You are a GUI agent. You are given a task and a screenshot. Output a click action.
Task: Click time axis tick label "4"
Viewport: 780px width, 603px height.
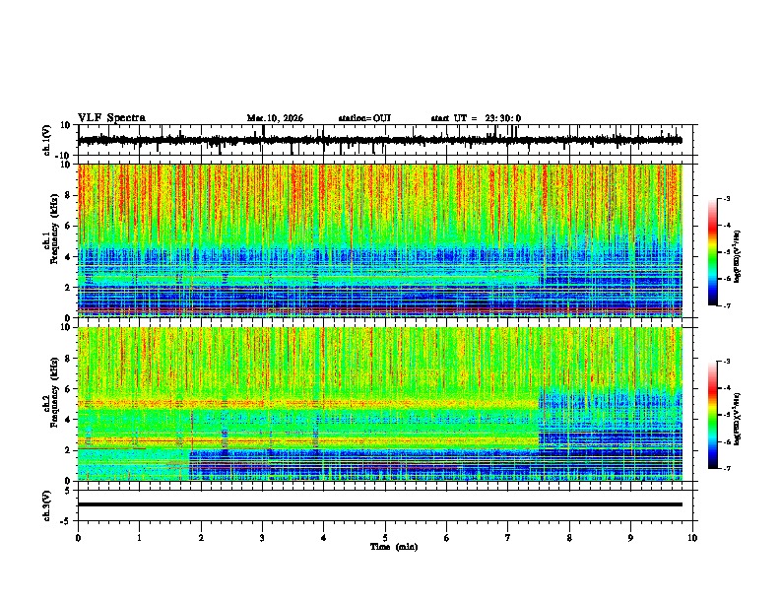point(324,538)
